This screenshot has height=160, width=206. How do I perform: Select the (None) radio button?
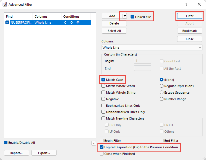point(161,80)
